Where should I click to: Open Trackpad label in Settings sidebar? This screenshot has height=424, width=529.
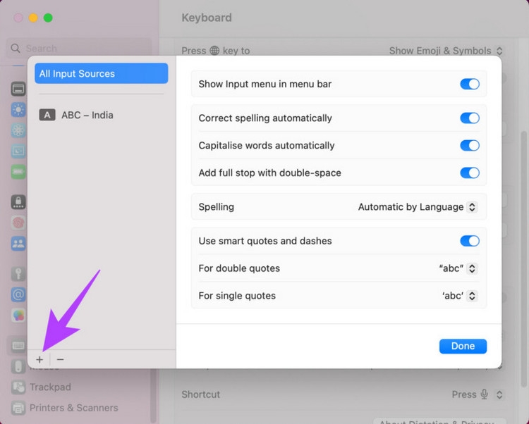(x=50, y=387)
